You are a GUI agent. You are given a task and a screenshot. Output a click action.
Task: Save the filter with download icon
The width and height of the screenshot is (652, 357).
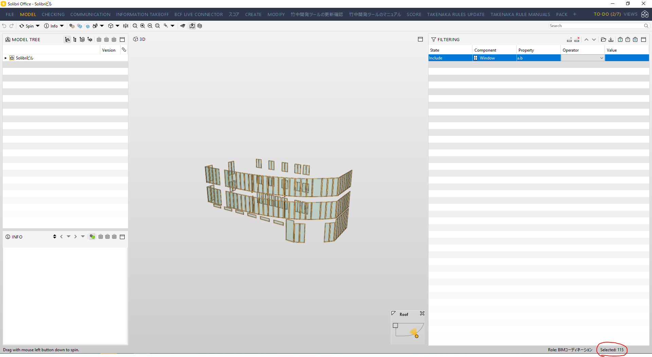611,40
